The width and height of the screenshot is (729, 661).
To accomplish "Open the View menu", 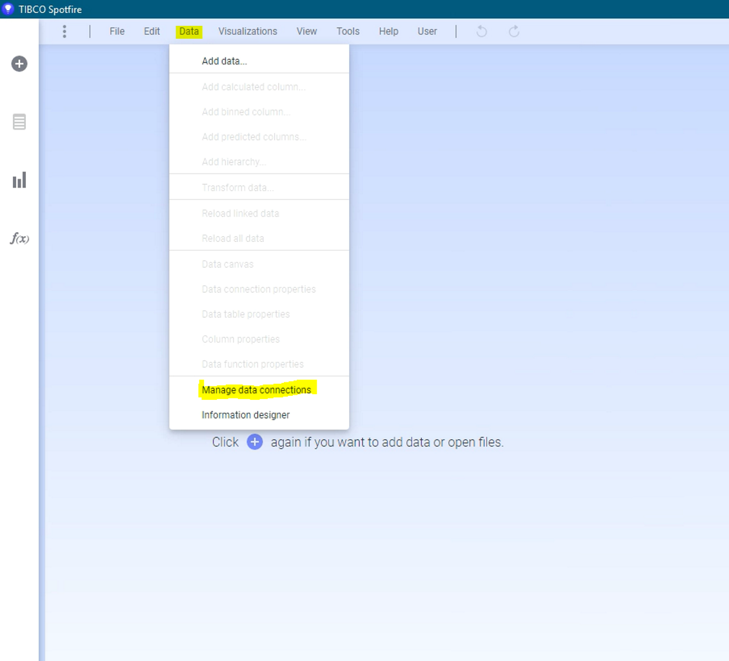I will pos(306,32).
